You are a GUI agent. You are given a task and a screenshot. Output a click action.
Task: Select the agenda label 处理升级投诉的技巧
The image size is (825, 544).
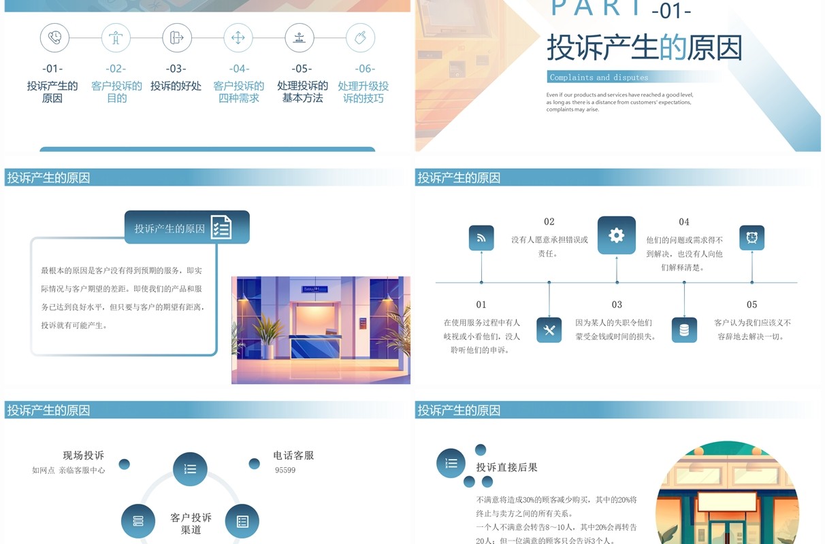point(363,92)
